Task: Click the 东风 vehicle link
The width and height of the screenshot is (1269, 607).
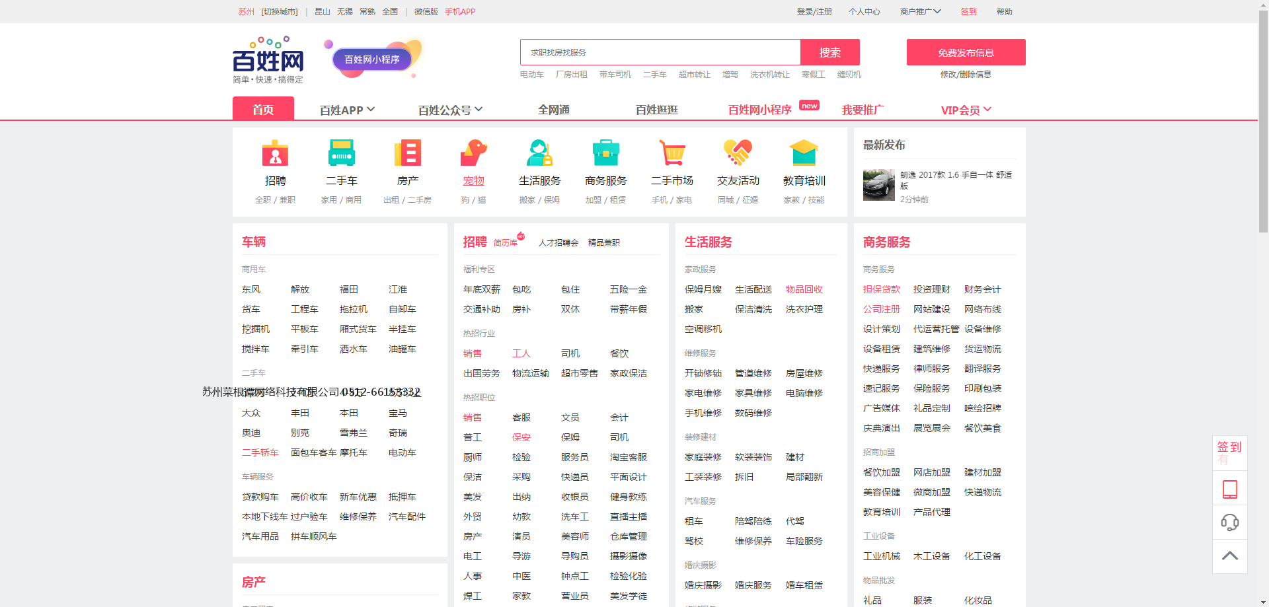Action: (x=251, y=289)
